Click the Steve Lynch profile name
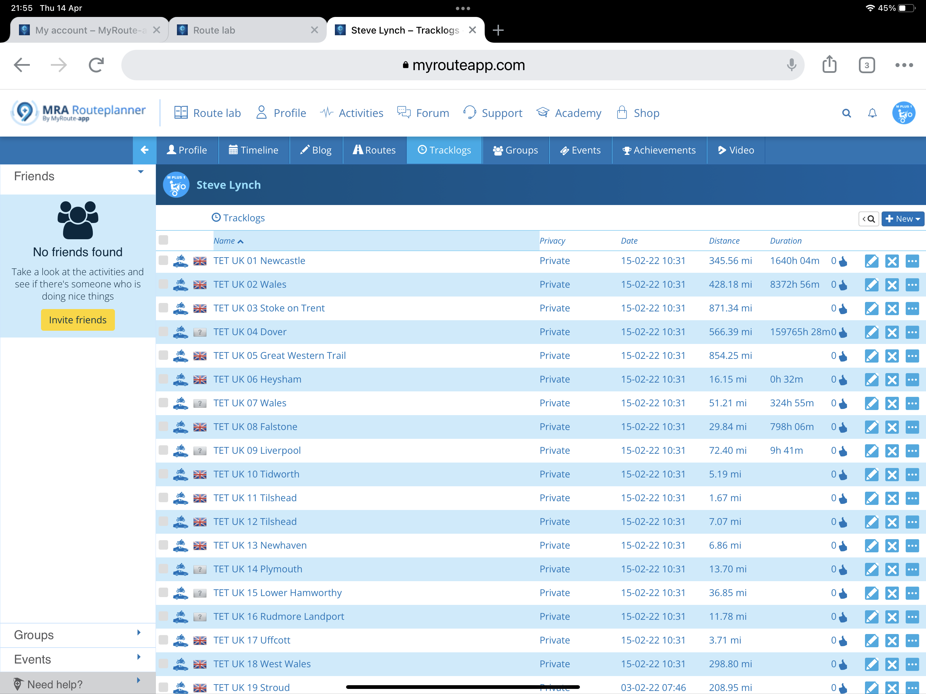The height and width of the screenshot is (694, 926). point(228,185)
